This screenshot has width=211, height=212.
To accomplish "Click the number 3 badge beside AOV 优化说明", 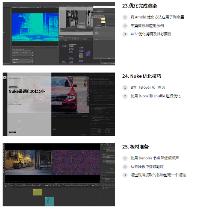I will tap(125, 34).
